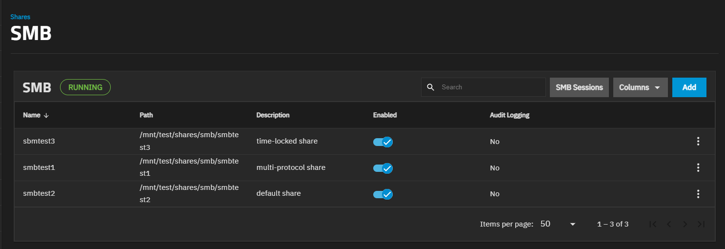Turn off the smbtest2 default share
725x249 pixels.
[383, 194]
